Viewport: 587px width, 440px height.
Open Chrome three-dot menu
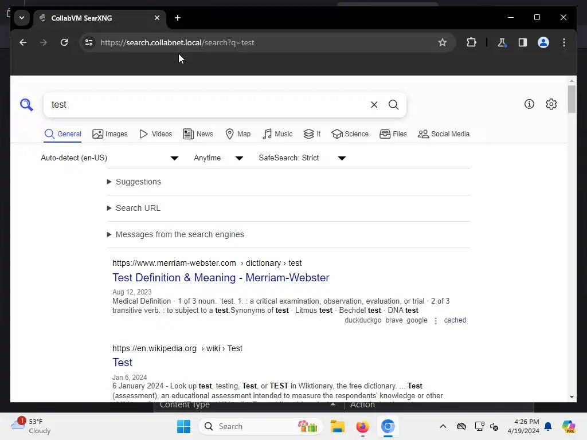564,42
